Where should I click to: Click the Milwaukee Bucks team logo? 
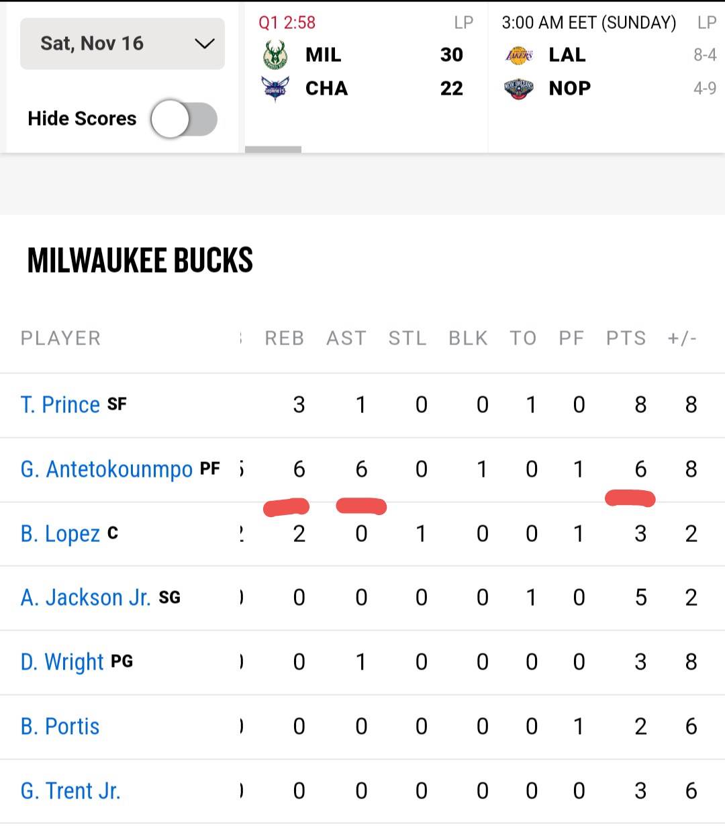(x=275, y=54)
